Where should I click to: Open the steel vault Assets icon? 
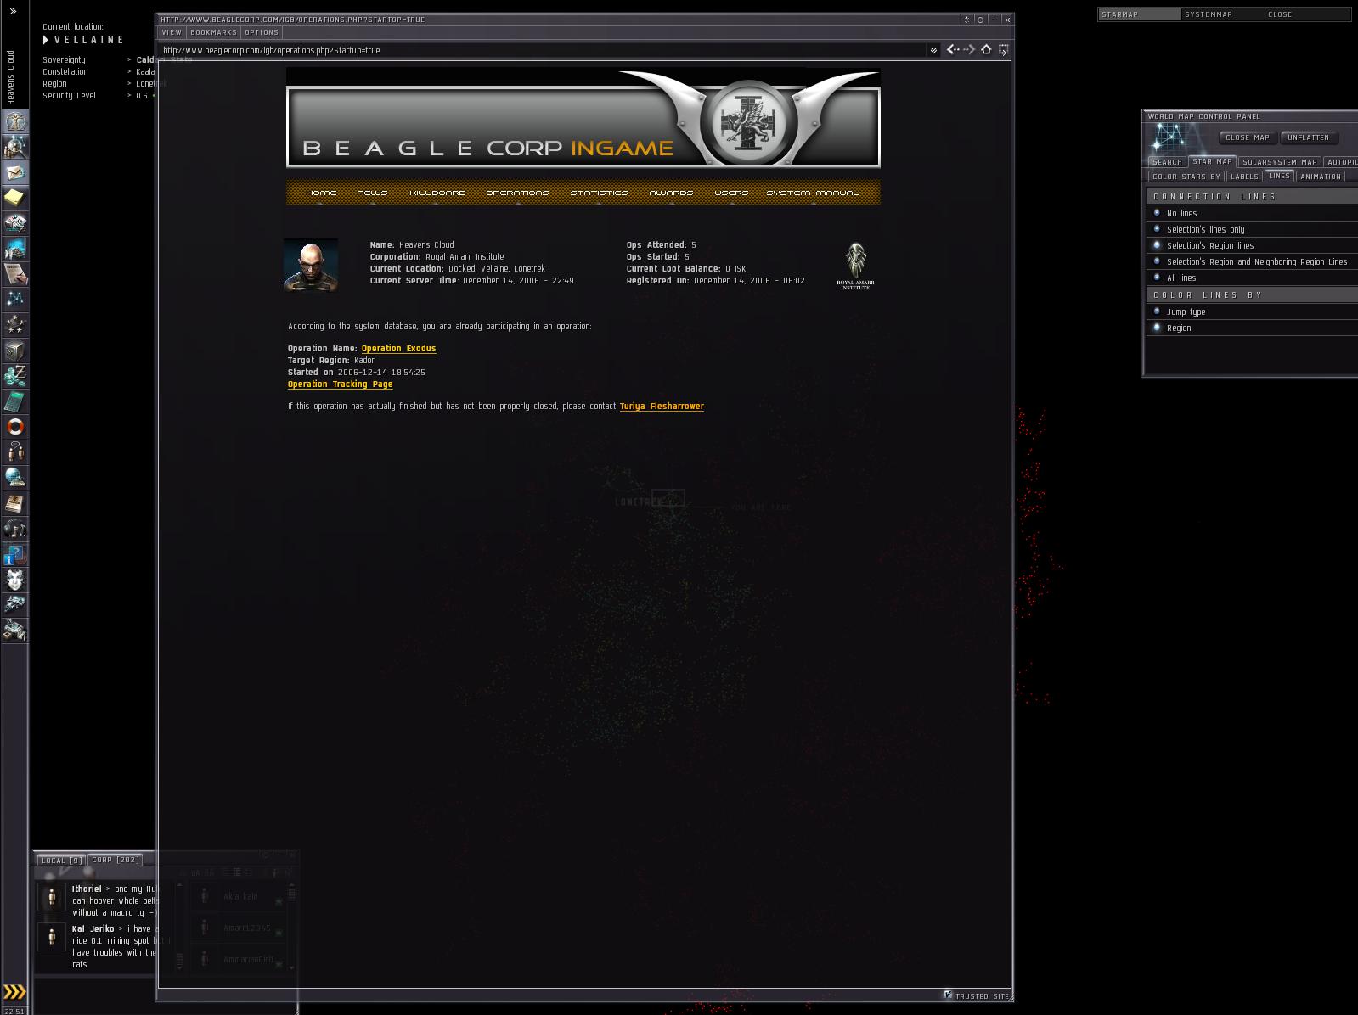[x=15, y=350]
